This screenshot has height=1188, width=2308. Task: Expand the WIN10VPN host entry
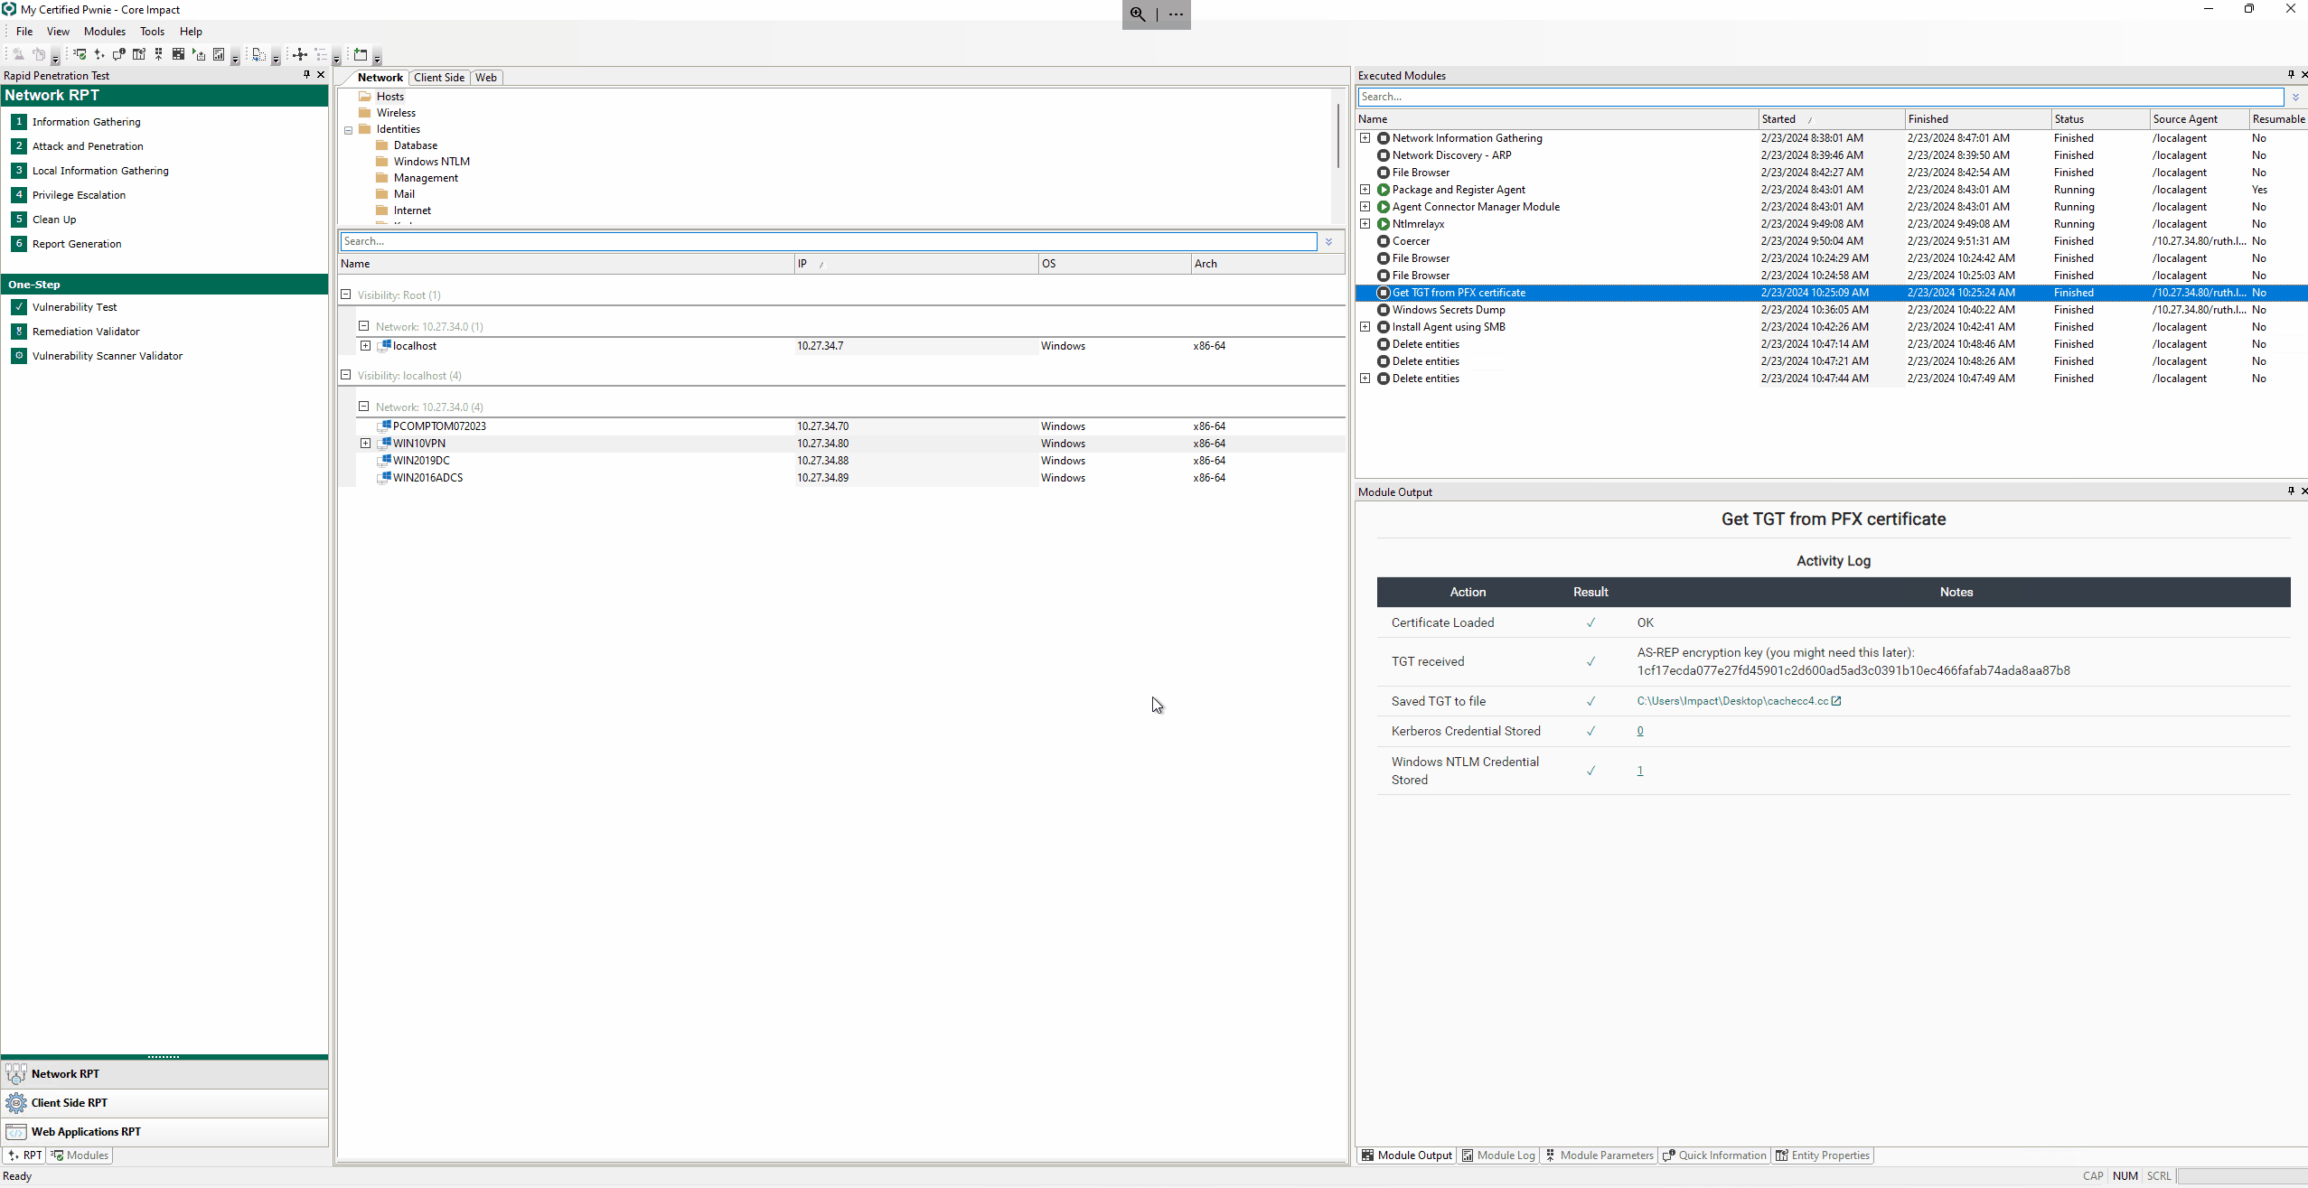point(365,444)
